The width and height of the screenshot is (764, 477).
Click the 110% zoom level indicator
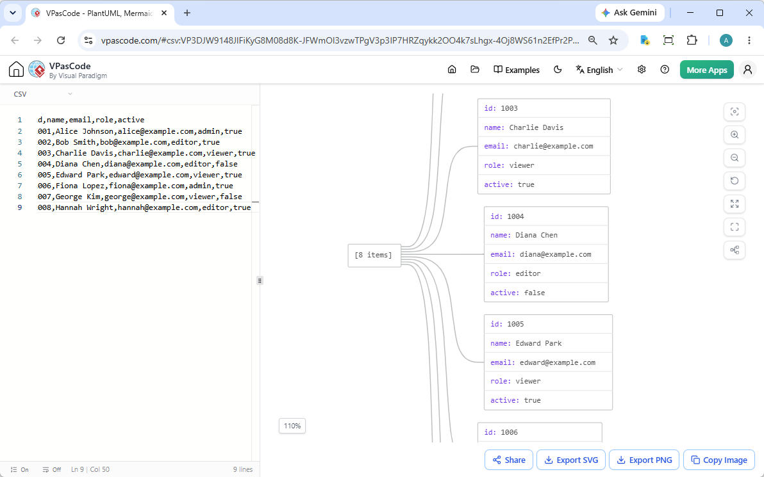292,426
